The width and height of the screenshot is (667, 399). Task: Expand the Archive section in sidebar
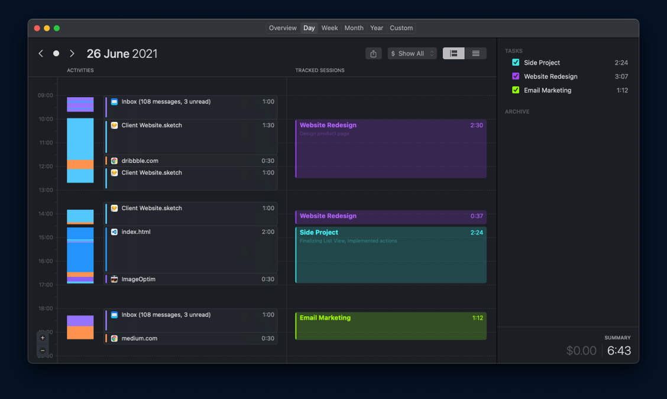tap(517, 112)
